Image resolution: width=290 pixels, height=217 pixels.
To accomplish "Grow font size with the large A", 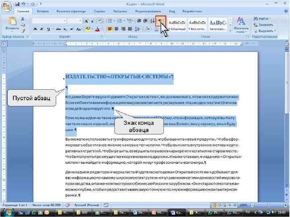I will 86,21.
